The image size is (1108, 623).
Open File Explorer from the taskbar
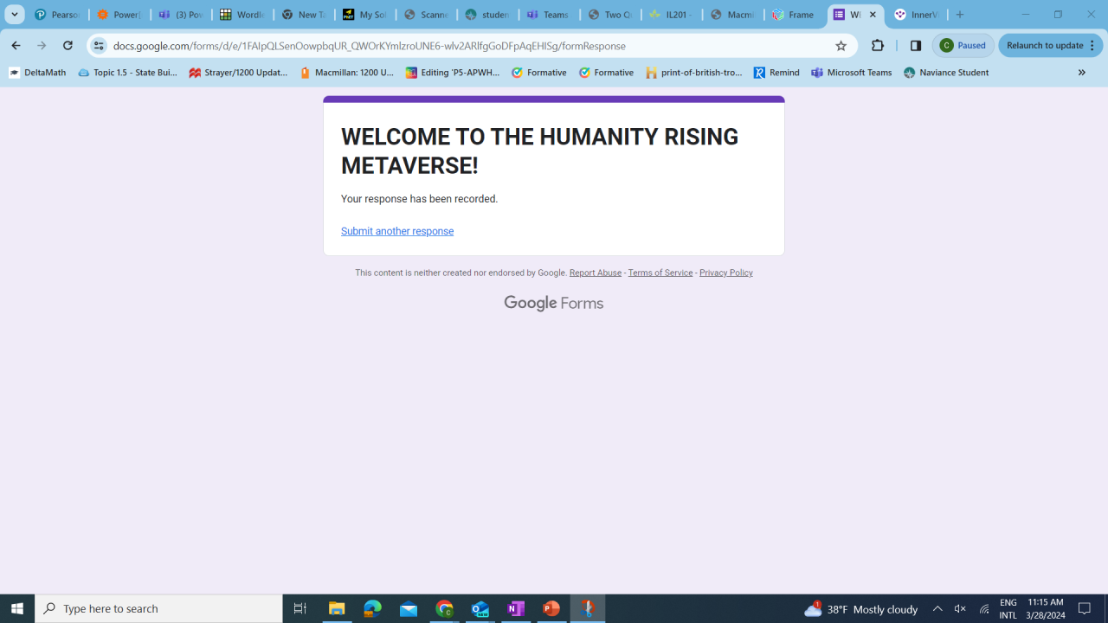click(337, 608)
